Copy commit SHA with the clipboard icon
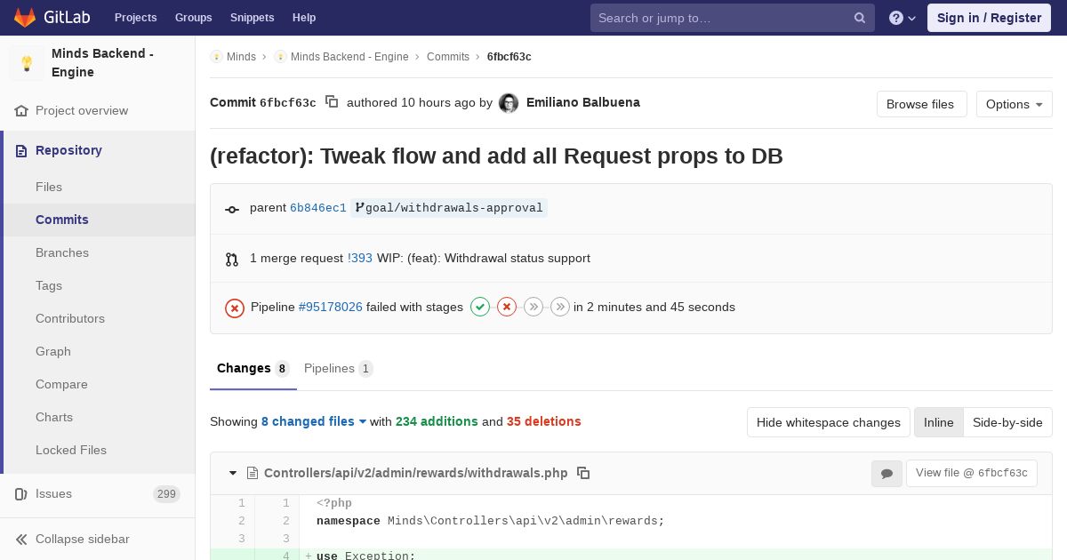The height and width of the screenshot is (560, 1067). (x=332, y=102)
